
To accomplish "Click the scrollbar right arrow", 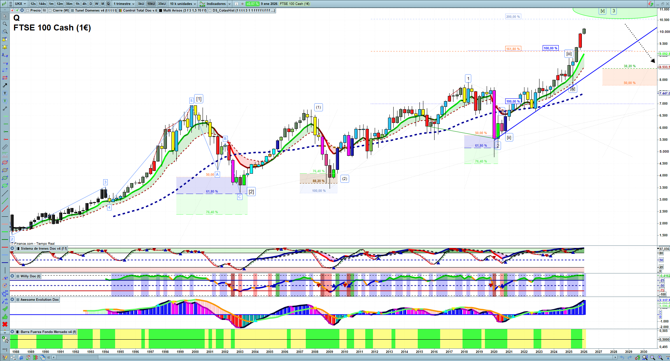I will pyautogui.click(x=615, y=357).
